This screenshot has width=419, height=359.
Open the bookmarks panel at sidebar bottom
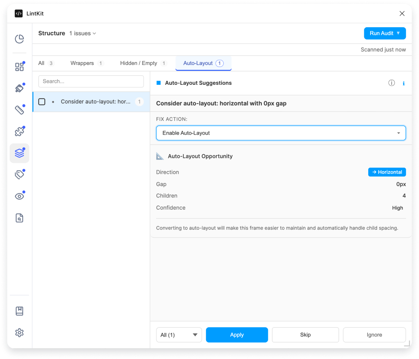pyautogui.click(x=19, y=311)
